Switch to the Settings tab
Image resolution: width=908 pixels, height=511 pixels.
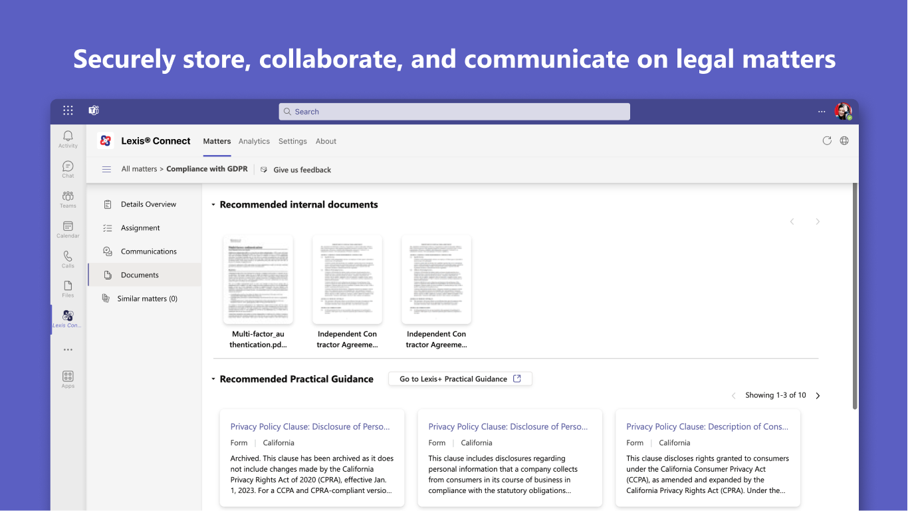tap(292, 141)
